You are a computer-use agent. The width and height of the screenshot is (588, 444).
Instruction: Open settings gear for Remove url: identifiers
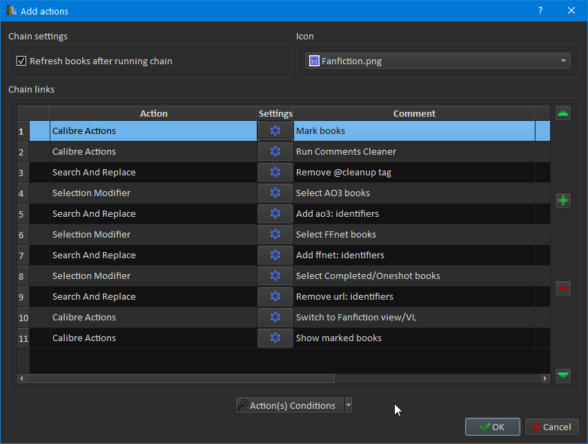click(275, 297)
